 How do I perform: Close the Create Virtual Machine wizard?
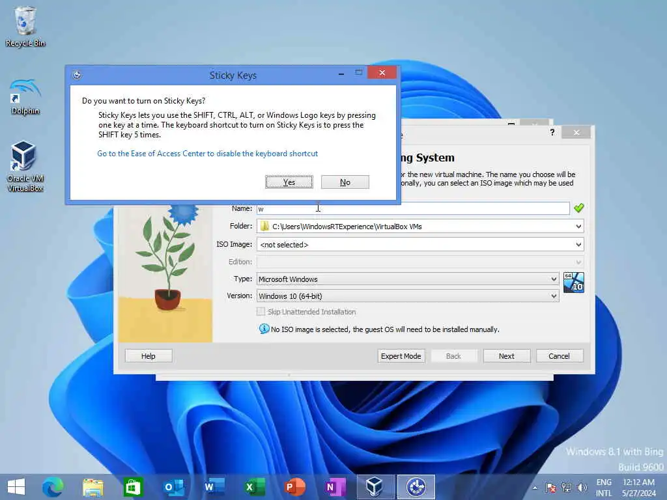click(x=576, y=132)
